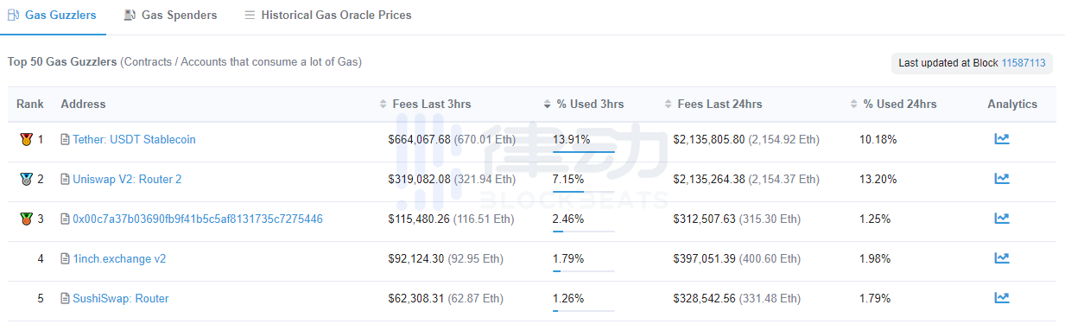Open analytics chart icon for rank 3 address
This screenshot has height=324, width=1065.
click(x=1001, y=219)
